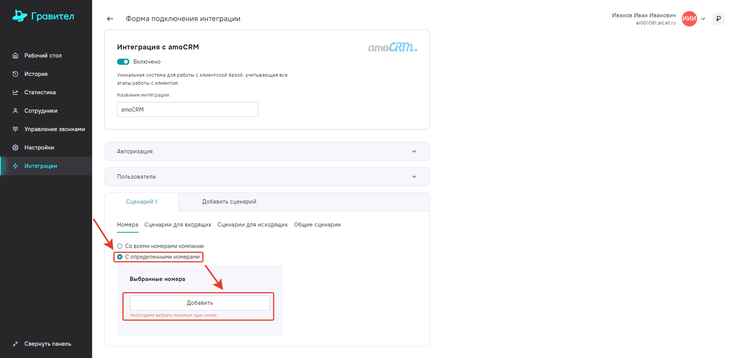Select С определенными номерами radio button

(120, 257)
